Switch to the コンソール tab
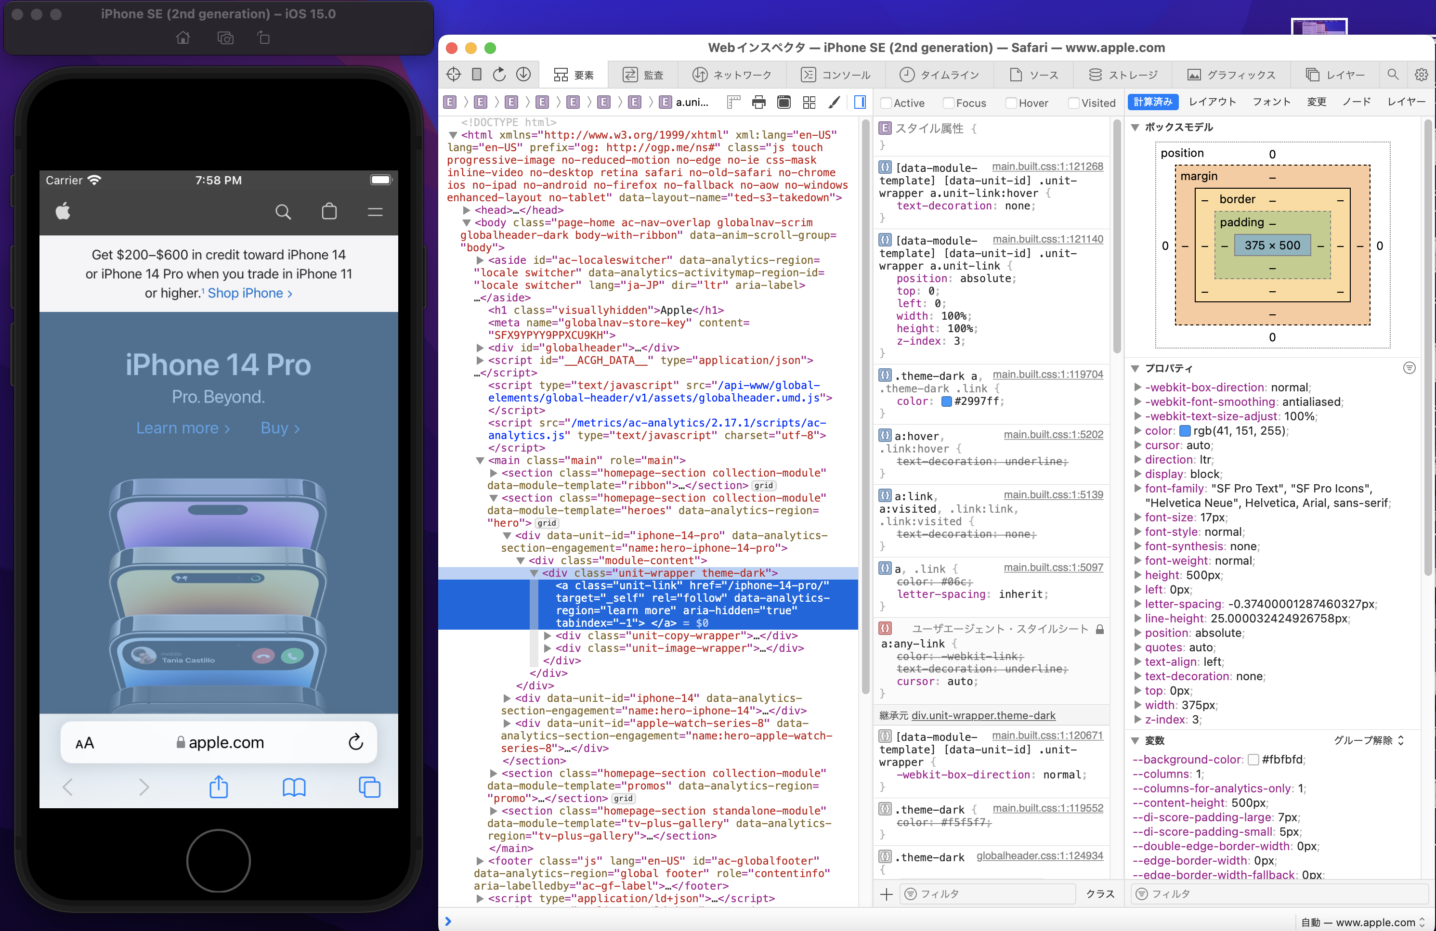 835,74
